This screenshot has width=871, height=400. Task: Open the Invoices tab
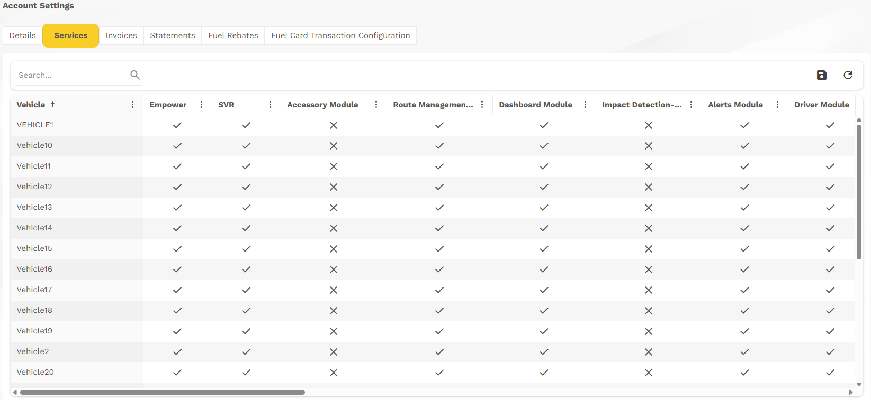point(121,35)
